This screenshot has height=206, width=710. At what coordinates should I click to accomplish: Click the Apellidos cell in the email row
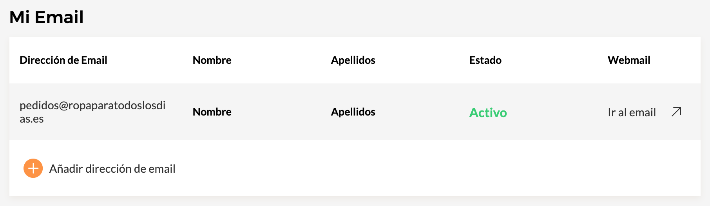[x=353, y=112]
